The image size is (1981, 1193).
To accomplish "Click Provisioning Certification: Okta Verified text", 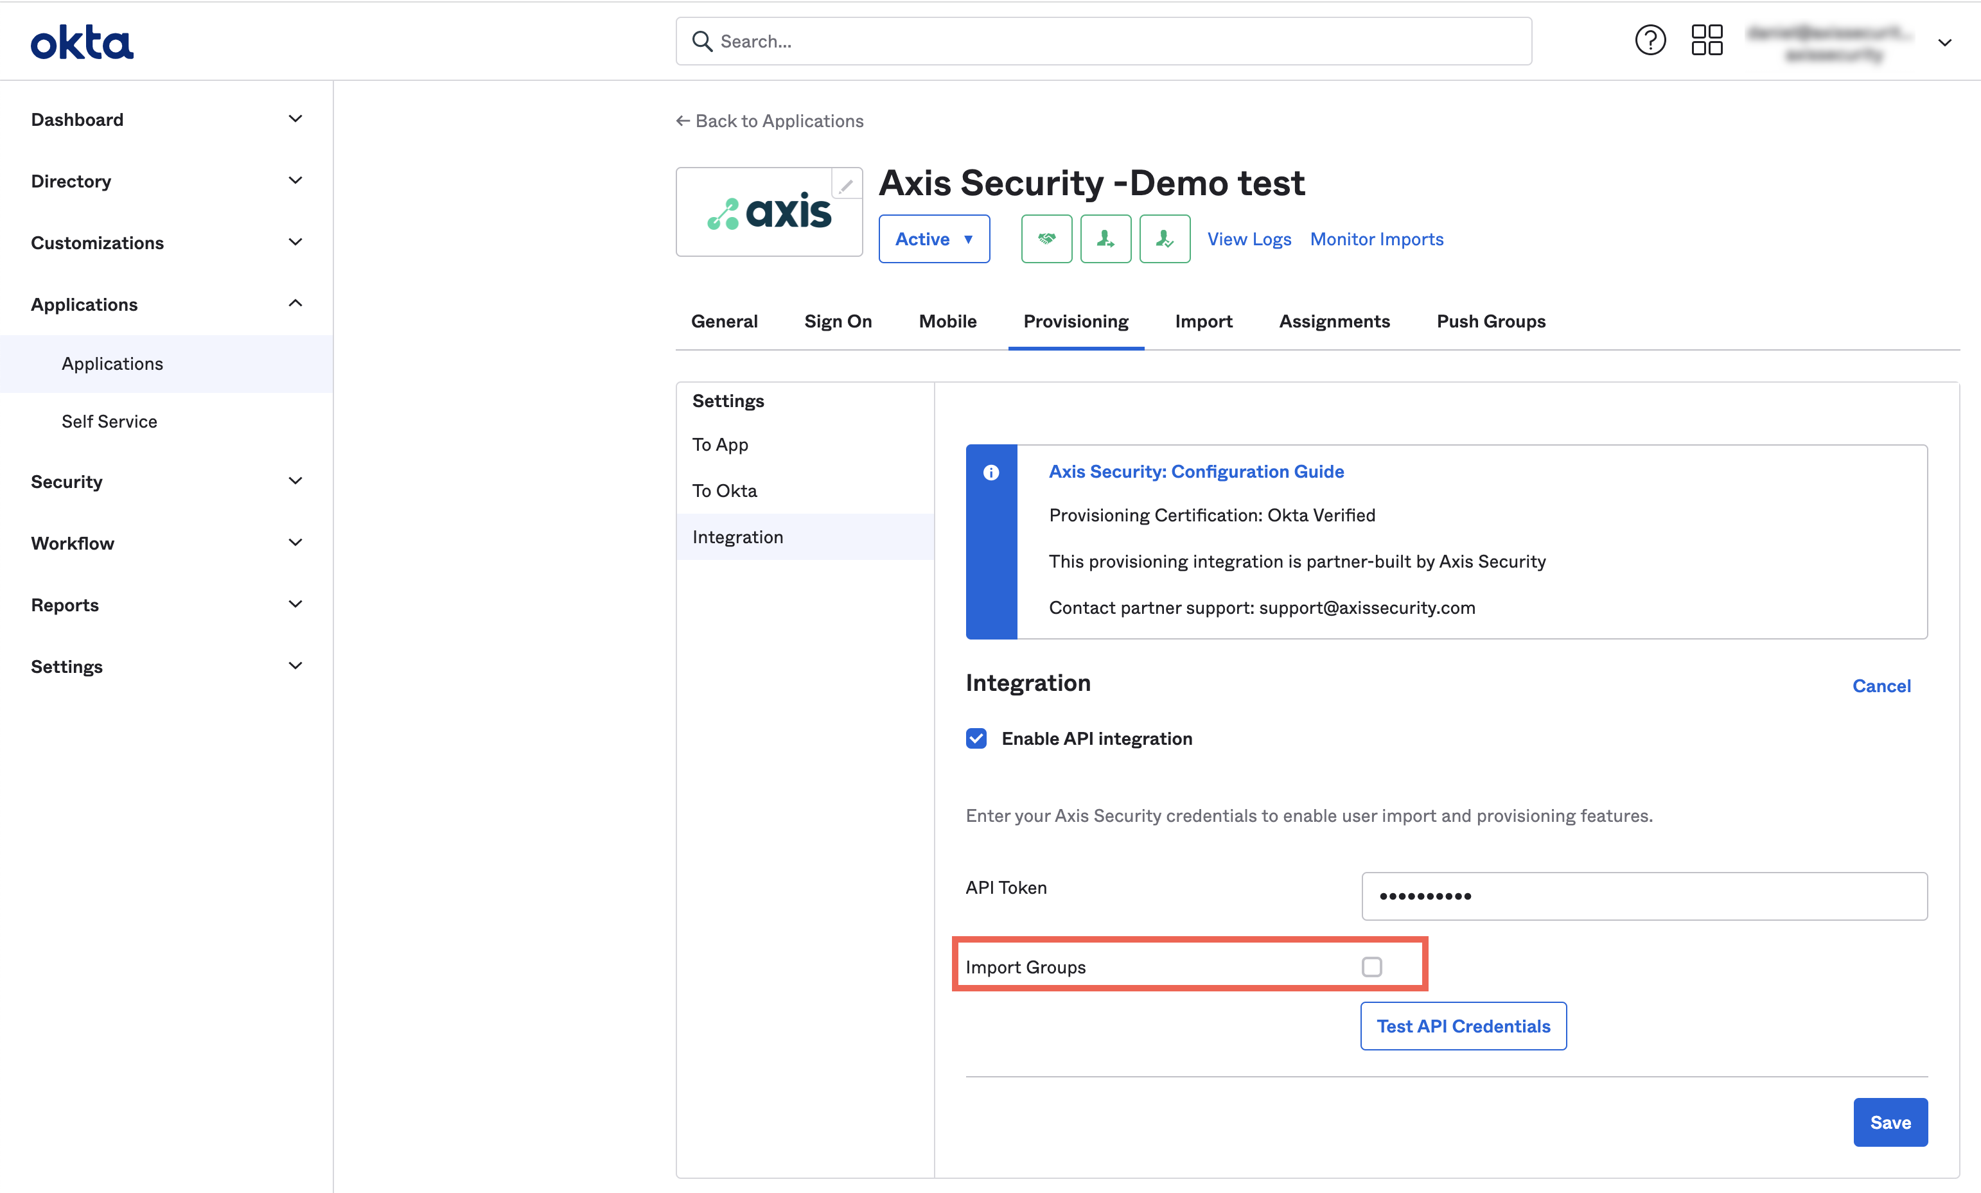I will click(1211, 516).
